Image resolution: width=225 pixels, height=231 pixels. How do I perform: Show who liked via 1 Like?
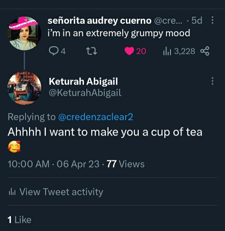[19, 220]
